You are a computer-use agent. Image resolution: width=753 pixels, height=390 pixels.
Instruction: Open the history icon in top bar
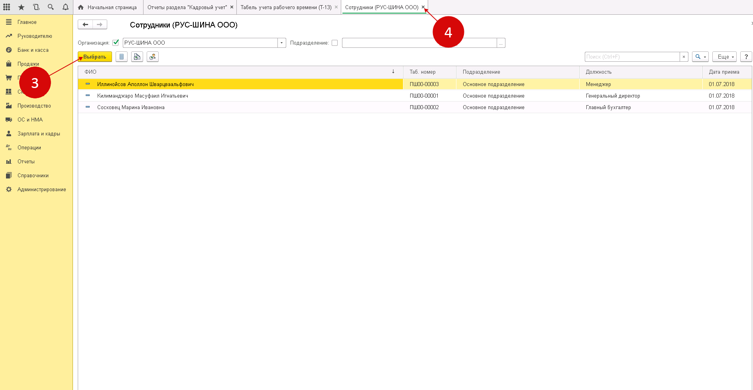point(36,7)
